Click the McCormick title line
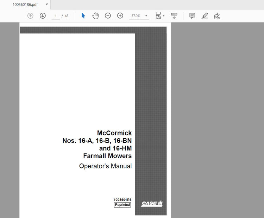The image size is (264, 218). (114, 133)
